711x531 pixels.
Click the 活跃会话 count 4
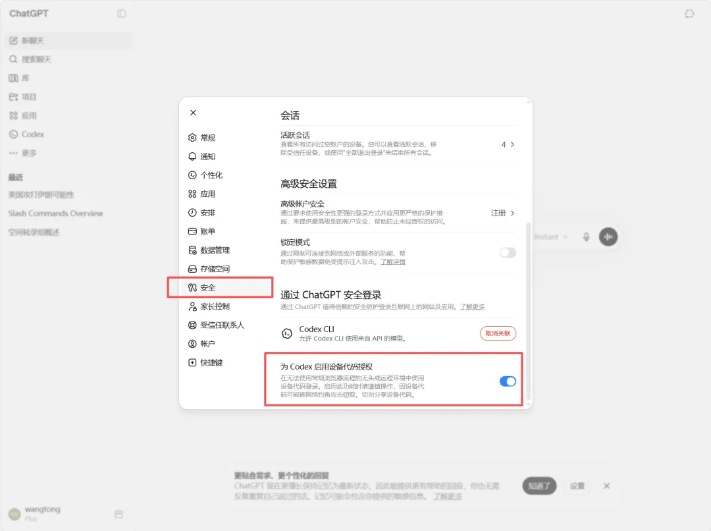[504, 144]
